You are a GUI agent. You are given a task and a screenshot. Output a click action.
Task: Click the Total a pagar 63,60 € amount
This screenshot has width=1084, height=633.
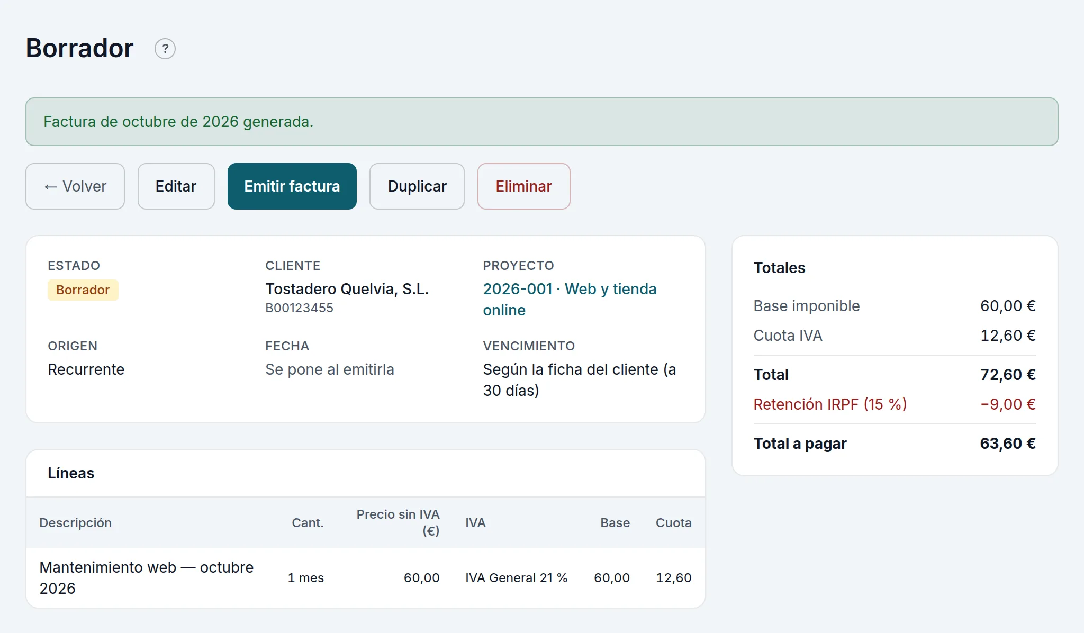point(1008,444)
